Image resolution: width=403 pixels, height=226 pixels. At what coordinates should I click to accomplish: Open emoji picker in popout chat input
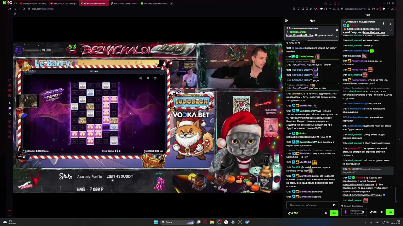[x=363, y=212]
